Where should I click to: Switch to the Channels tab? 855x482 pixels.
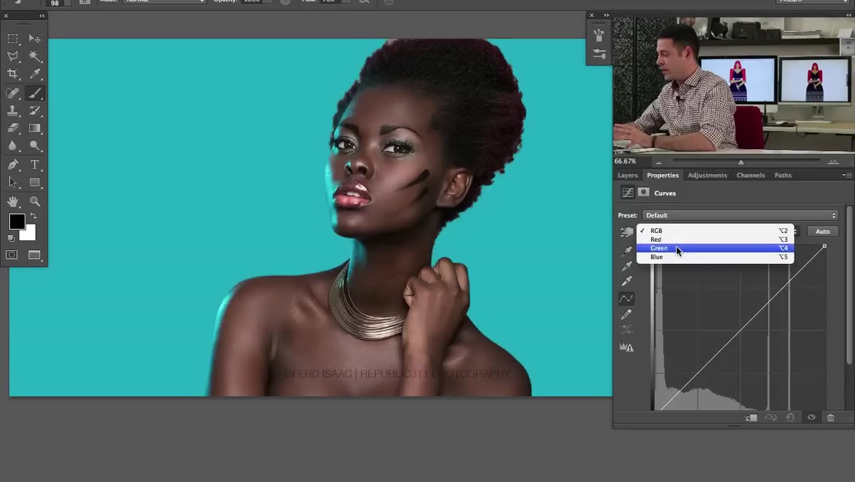point(751,175)
